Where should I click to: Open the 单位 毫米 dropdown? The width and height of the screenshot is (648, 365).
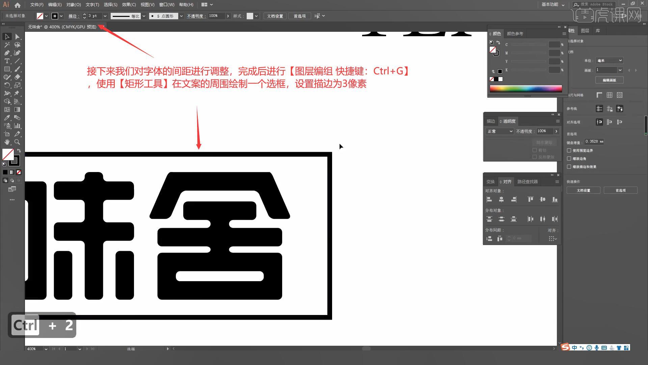pyautogui.click(x=609, y=60)
